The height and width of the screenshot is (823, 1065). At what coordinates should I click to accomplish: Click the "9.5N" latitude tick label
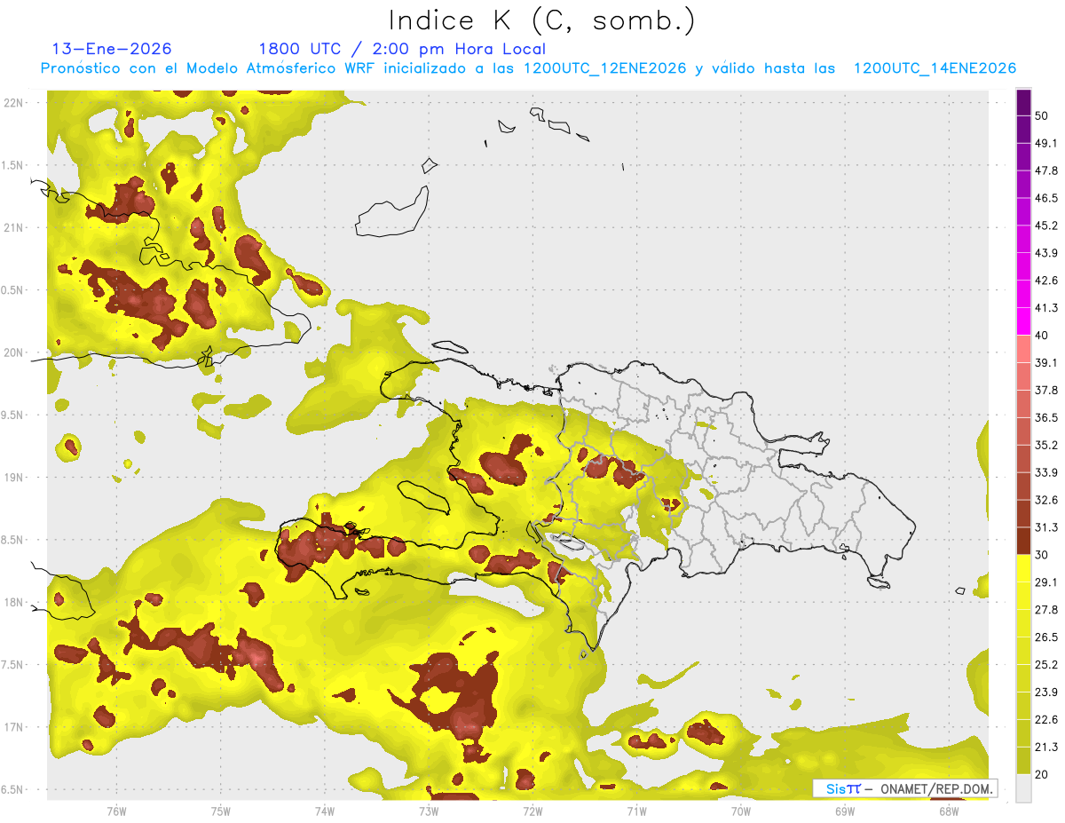pyautogui.click(x=12, y=415)
